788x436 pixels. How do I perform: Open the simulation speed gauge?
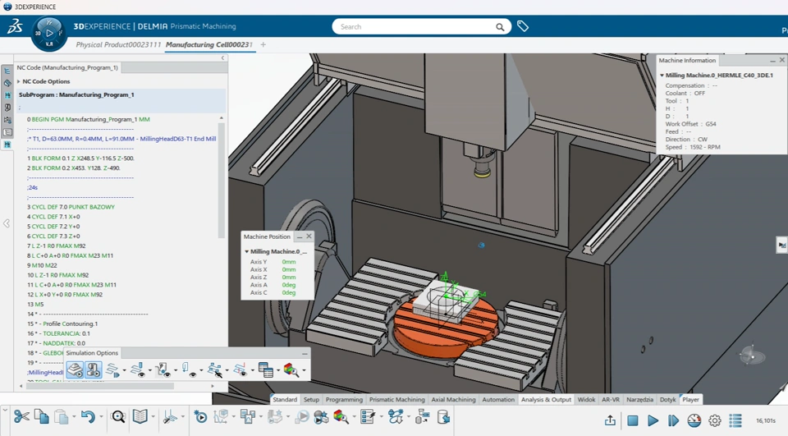[x=694, y=420]
